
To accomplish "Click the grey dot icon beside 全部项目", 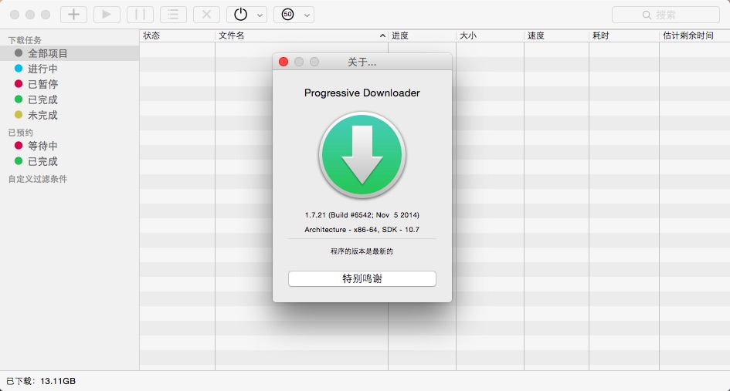I will [19, 53].
